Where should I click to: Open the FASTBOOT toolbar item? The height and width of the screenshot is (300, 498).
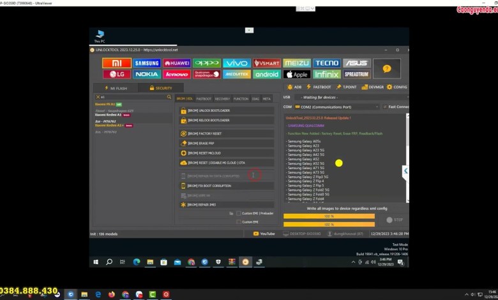(x=319, y=87)
